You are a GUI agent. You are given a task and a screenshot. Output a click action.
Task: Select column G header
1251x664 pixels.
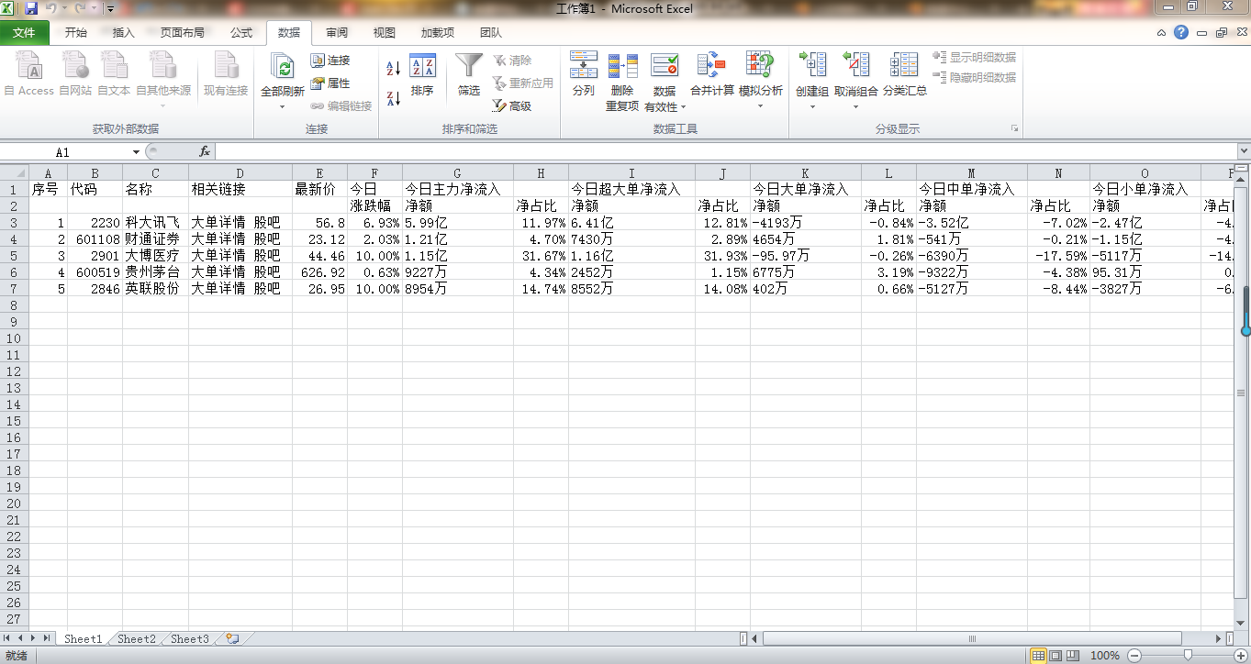[x=457, y=172]
